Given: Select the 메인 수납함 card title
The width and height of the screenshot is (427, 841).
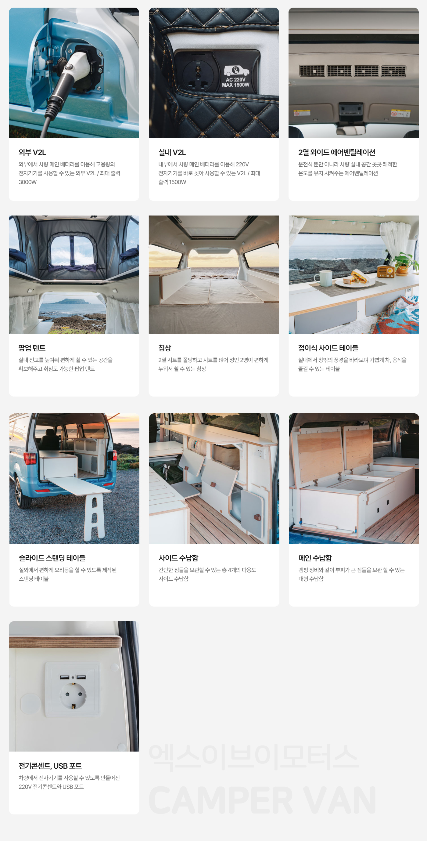Looking at the screenshot, I should (315, 558).
